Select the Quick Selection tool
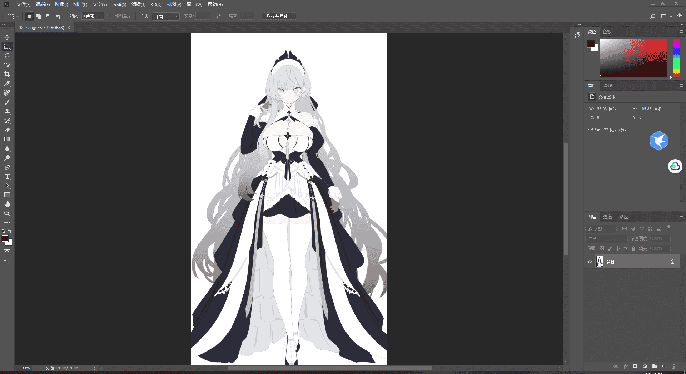The width and height of the screenshot is (686, 374). 7,65
